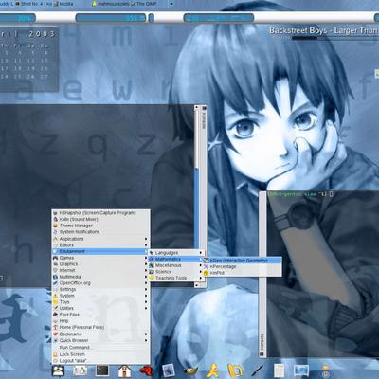This screenshot has width=379, height=379.
Task: Click the first blue meter bar in the top panel
Action: (x=17, y=18)
